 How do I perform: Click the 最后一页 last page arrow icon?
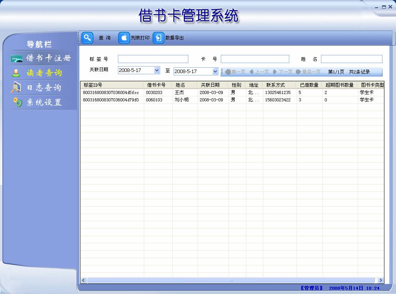coord(298,72)
